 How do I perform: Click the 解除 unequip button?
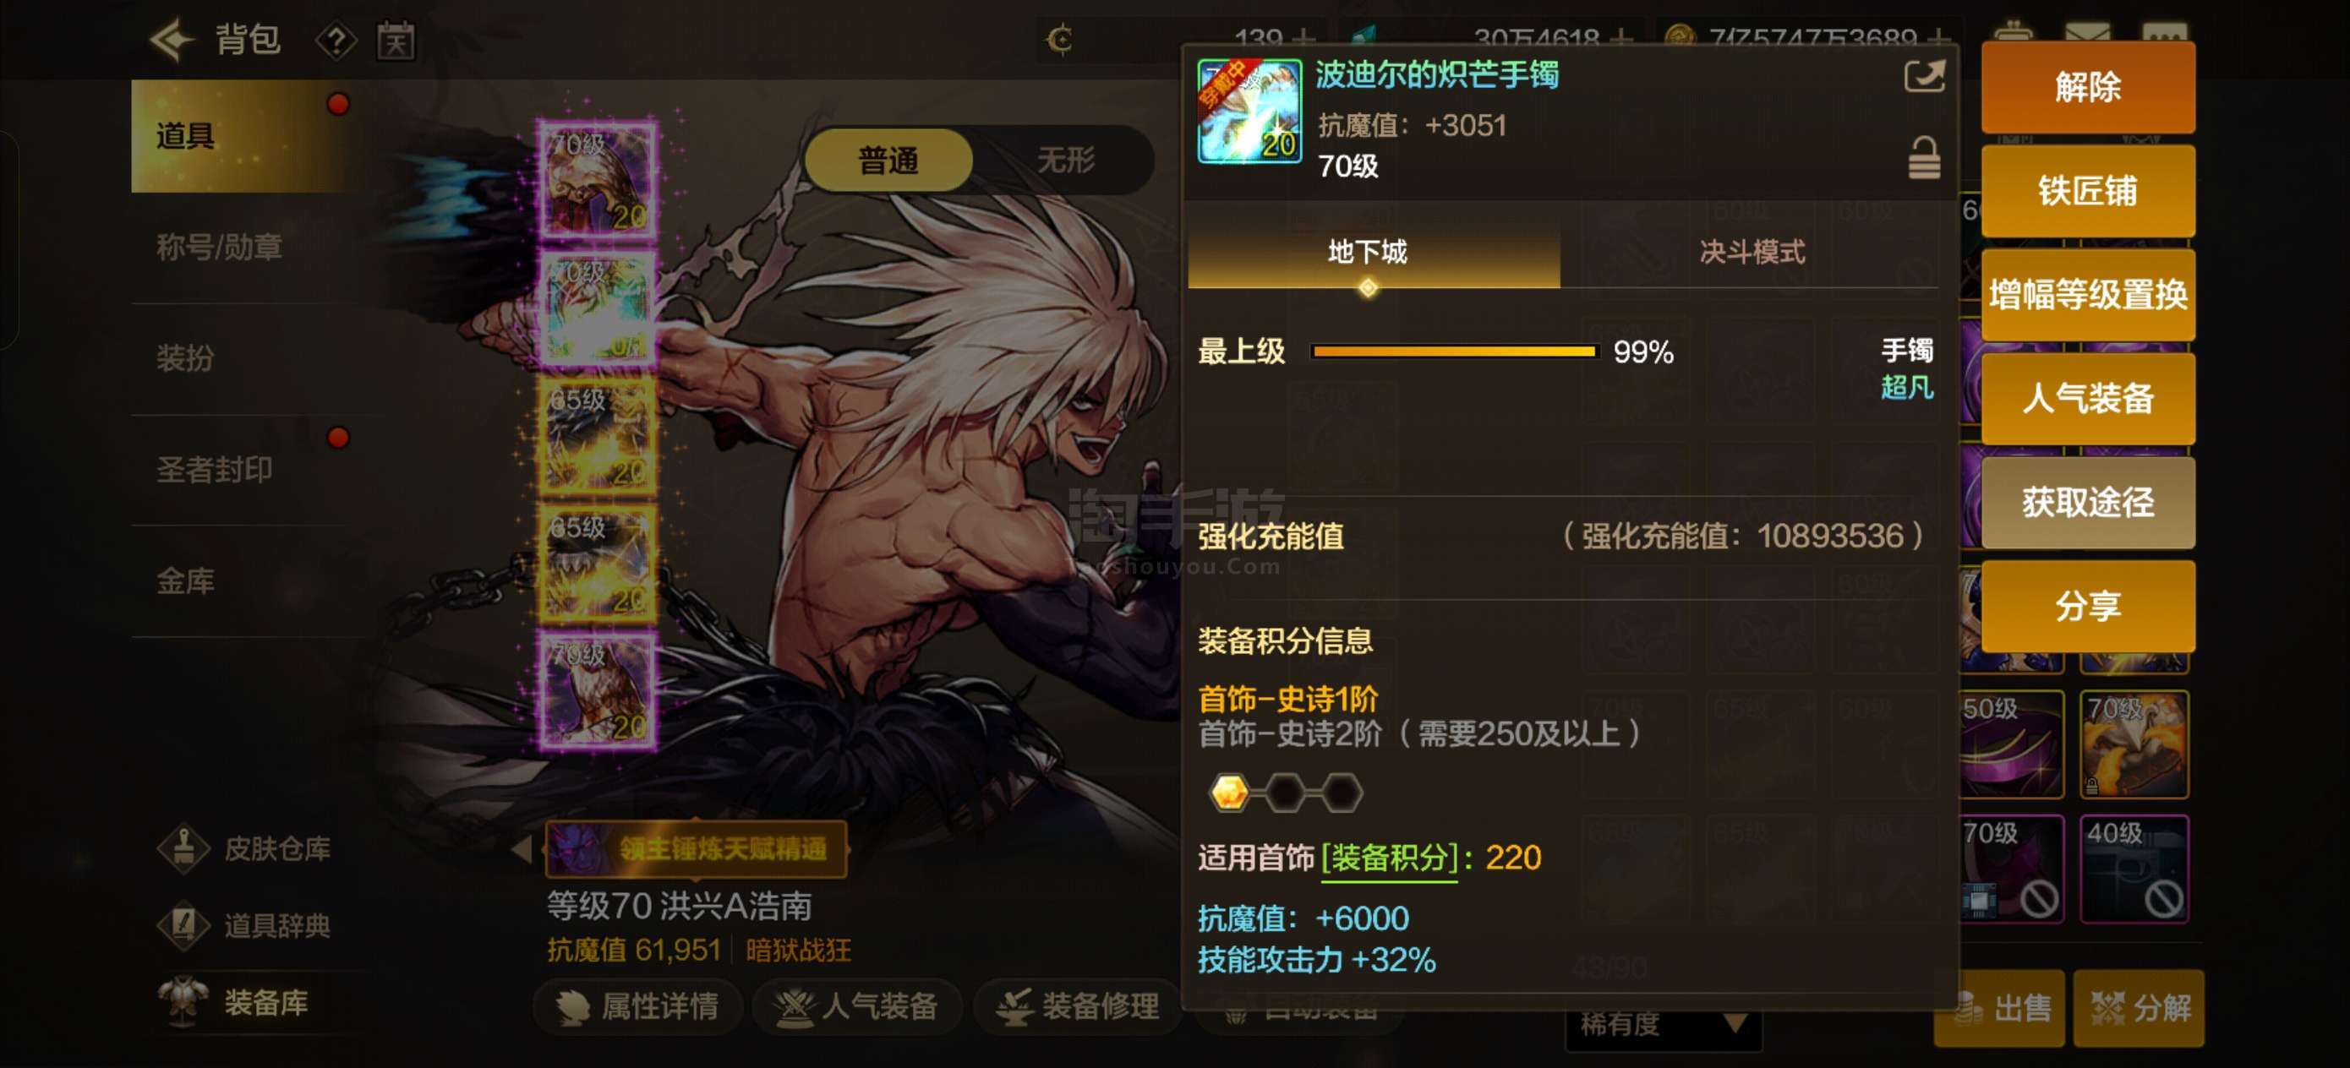[x=2087, y=88]
